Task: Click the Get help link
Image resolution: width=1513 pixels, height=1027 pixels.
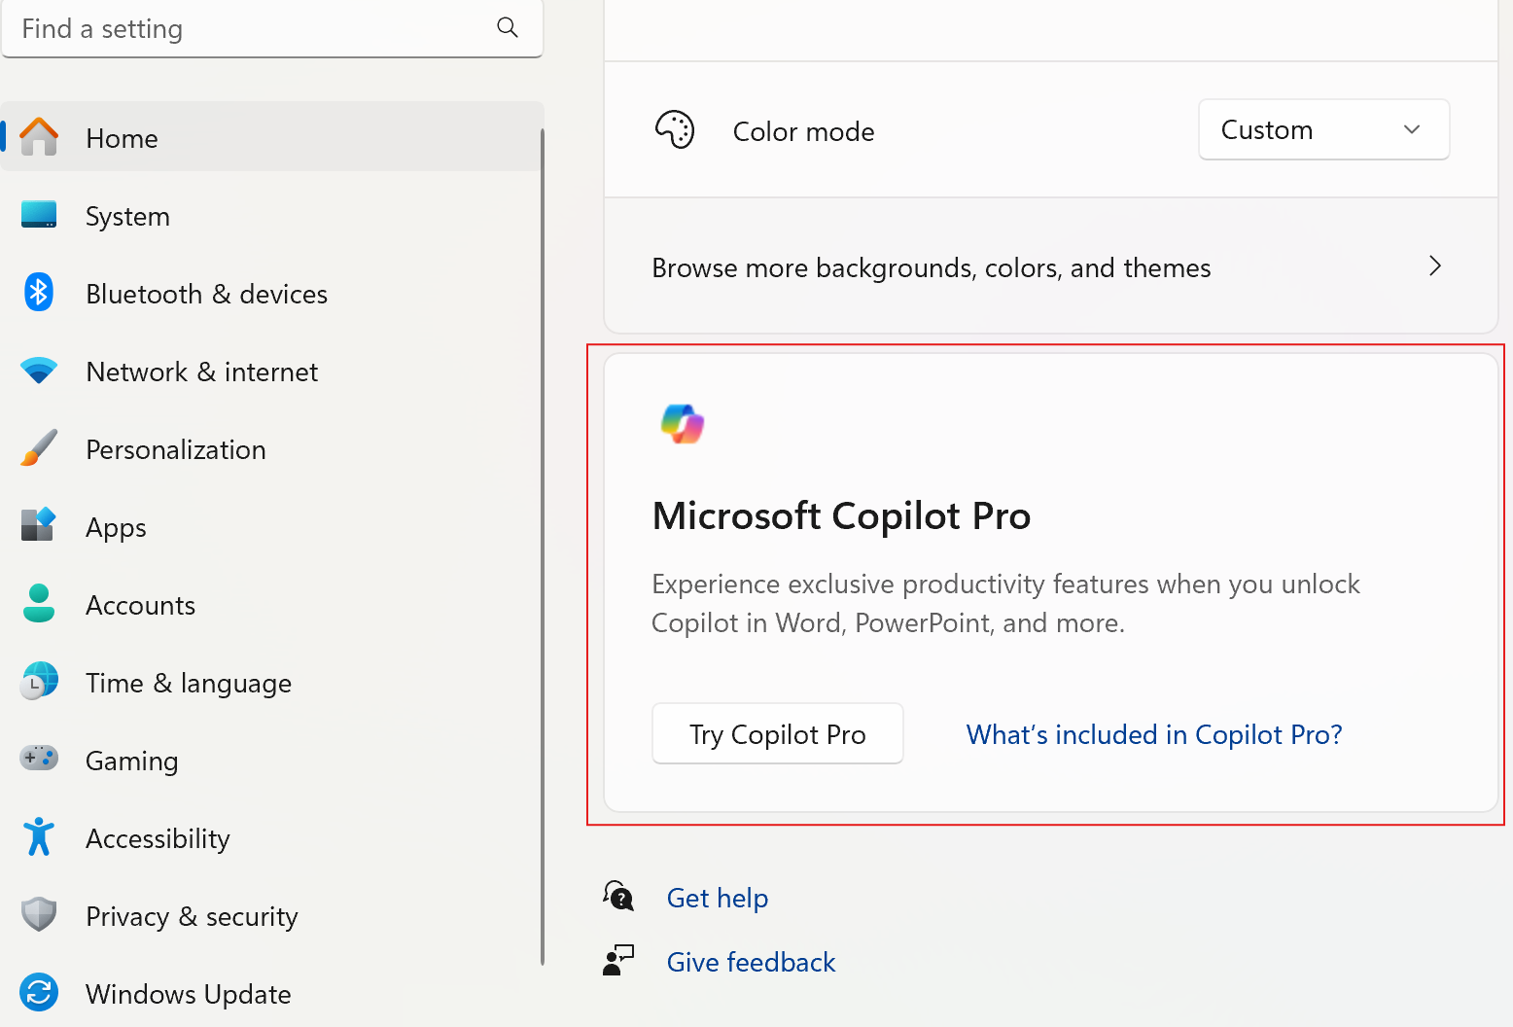Action: [x=718, y=898]
